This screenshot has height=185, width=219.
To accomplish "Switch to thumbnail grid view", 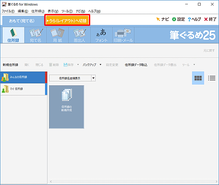I will point(198,78).
